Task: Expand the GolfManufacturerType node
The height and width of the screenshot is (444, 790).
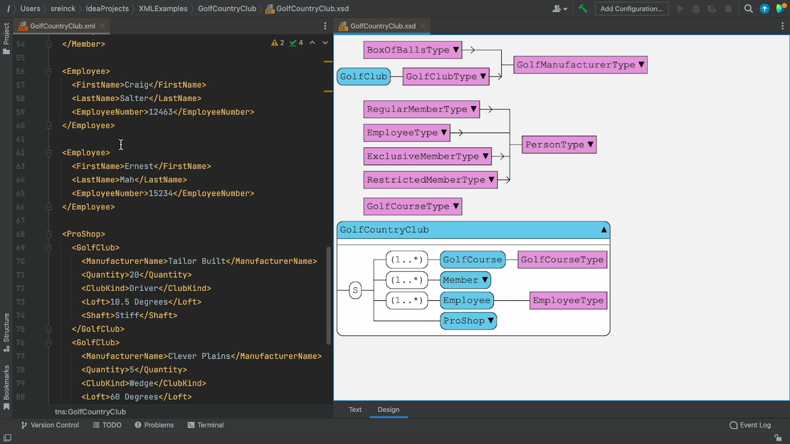Action: pyautogui.click(x=641, y=65)
